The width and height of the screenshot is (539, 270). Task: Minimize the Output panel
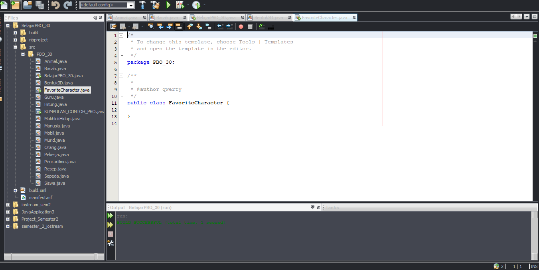(312, 207)
